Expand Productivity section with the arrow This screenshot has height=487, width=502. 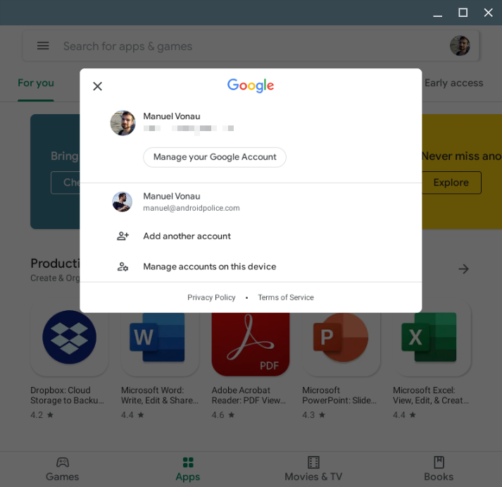463,269
